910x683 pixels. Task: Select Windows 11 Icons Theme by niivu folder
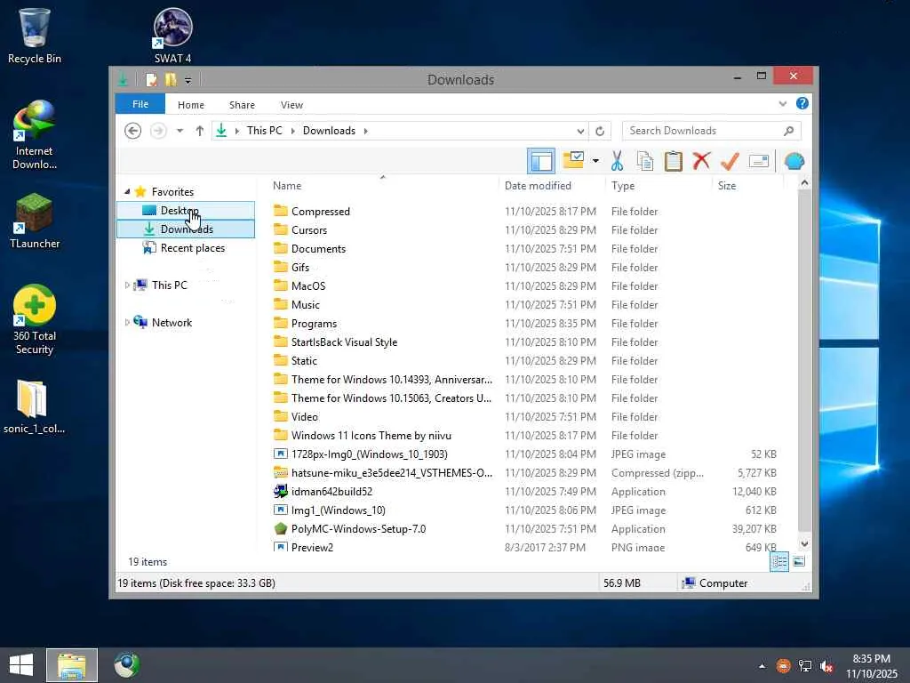(371, 436)
